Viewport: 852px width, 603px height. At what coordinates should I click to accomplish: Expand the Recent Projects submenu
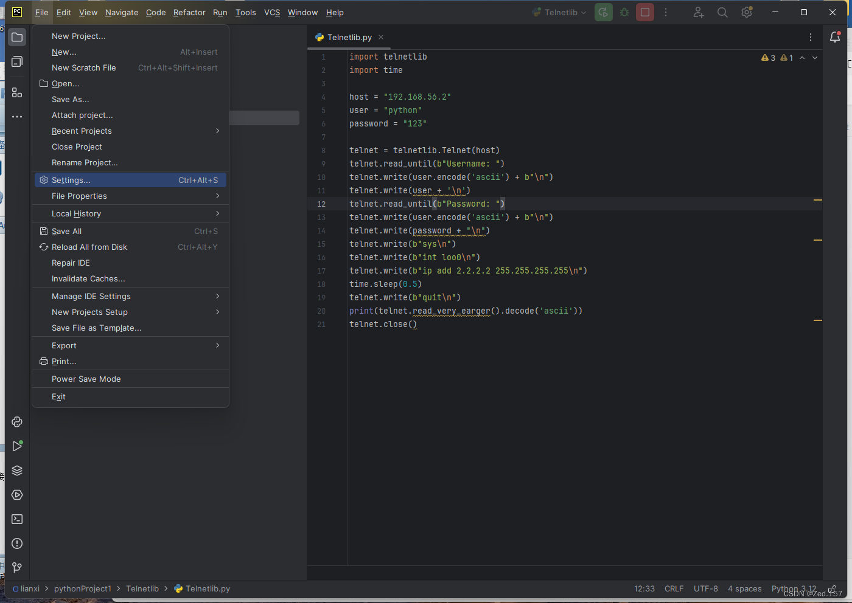(82, 131)
